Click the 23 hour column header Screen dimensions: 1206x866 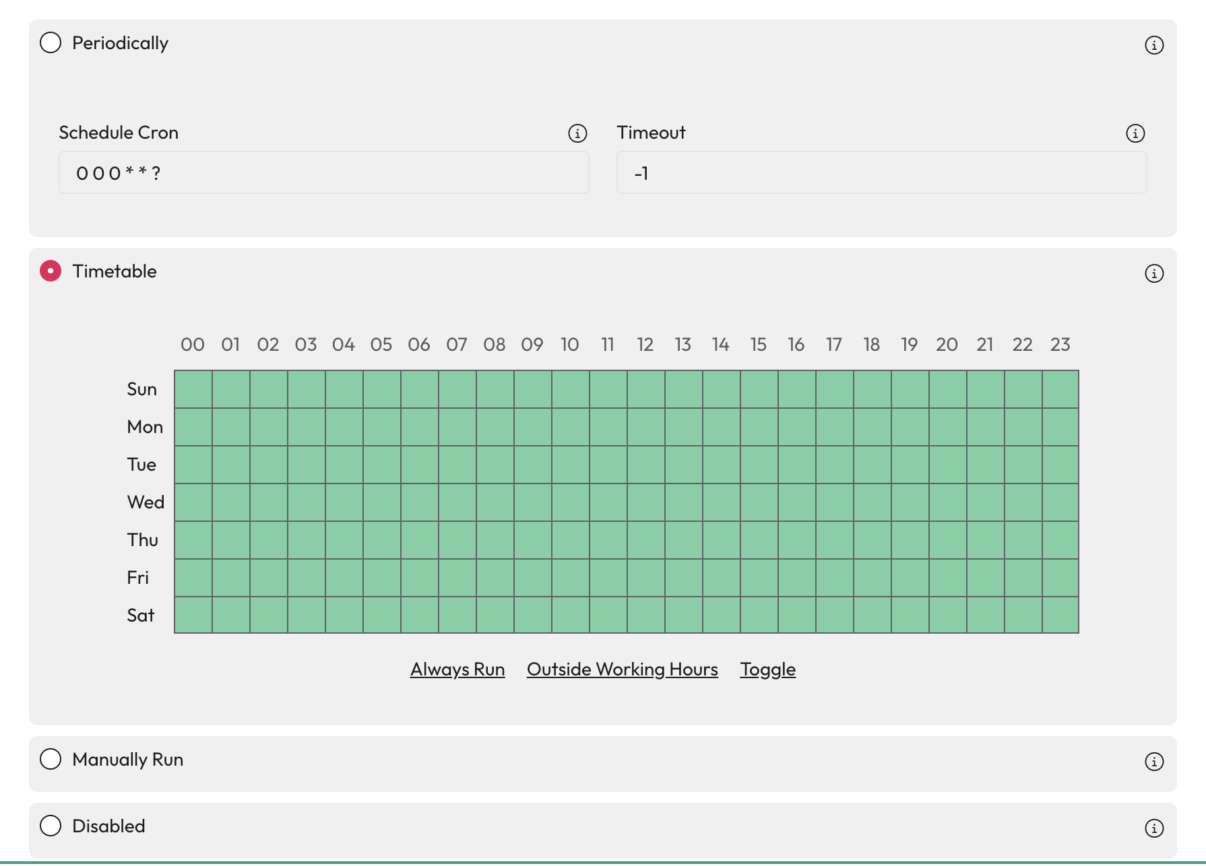tap(1060, 345)
